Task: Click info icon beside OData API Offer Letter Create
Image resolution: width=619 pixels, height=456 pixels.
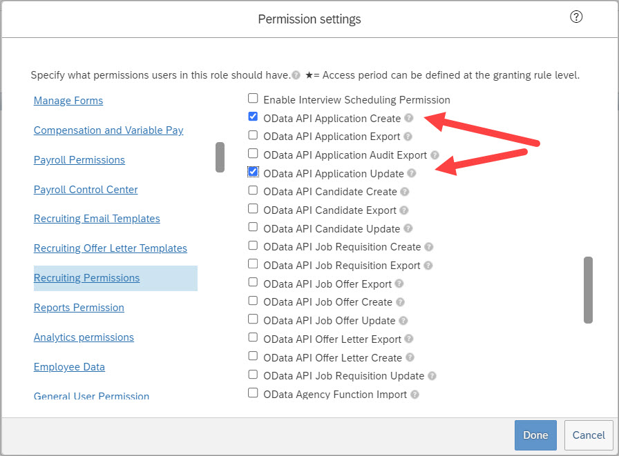Action: [410, 357]
